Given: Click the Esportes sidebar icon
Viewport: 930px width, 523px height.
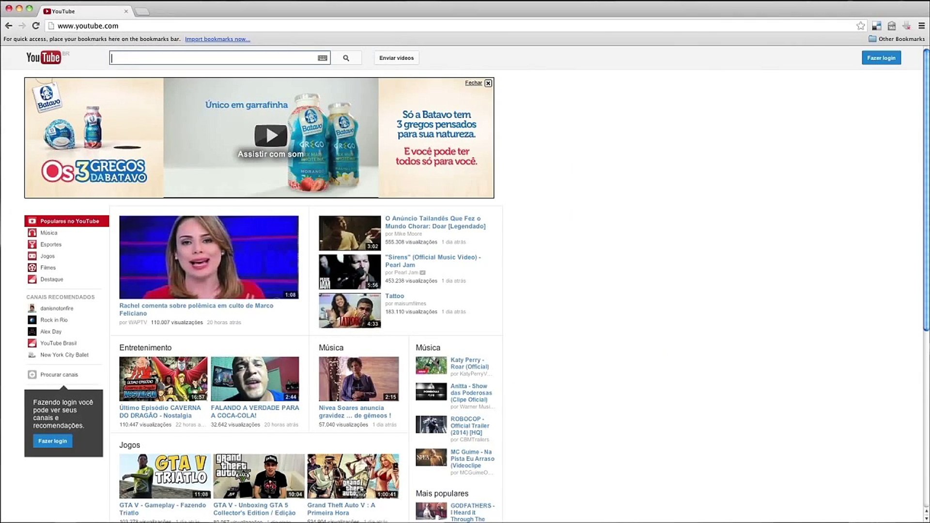Looking at the screenshot, I should coord(32,245).
